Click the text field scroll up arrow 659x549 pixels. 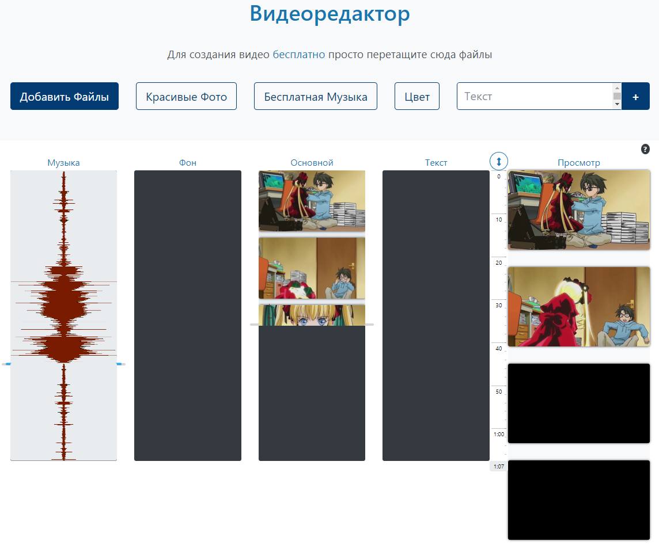(617, 87)
